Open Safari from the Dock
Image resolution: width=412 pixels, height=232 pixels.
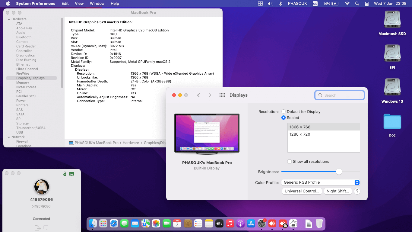[114, 224]
